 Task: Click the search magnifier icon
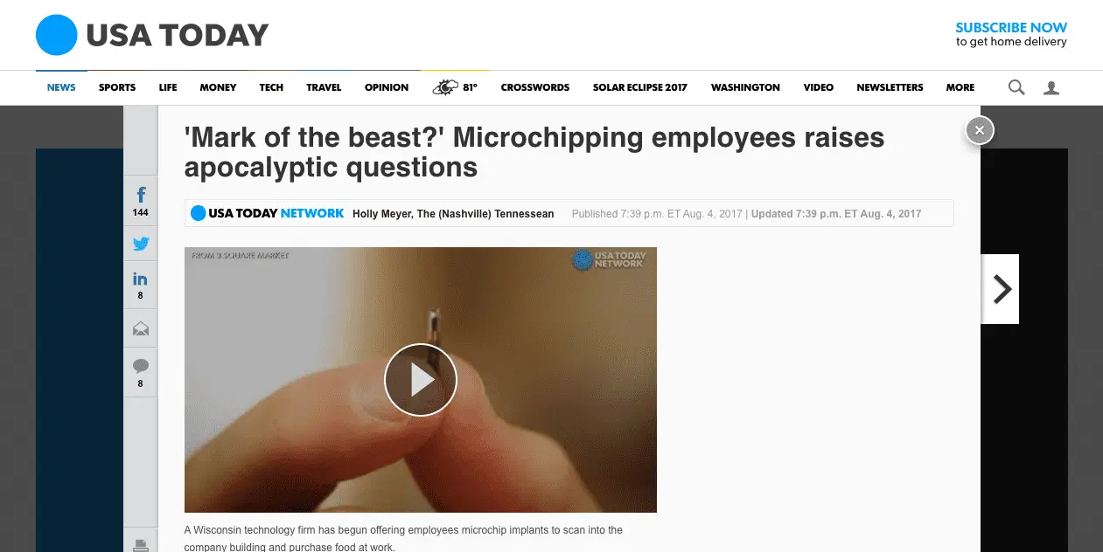point(1016,87)
